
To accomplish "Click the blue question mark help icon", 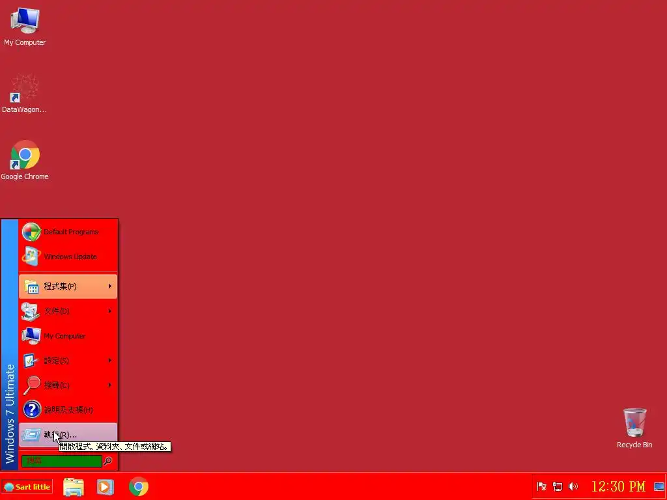I will (x=31, y=410).
